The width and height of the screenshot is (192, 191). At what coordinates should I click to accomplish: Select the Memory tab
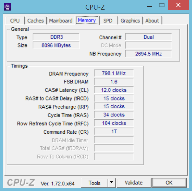(87, 20)
